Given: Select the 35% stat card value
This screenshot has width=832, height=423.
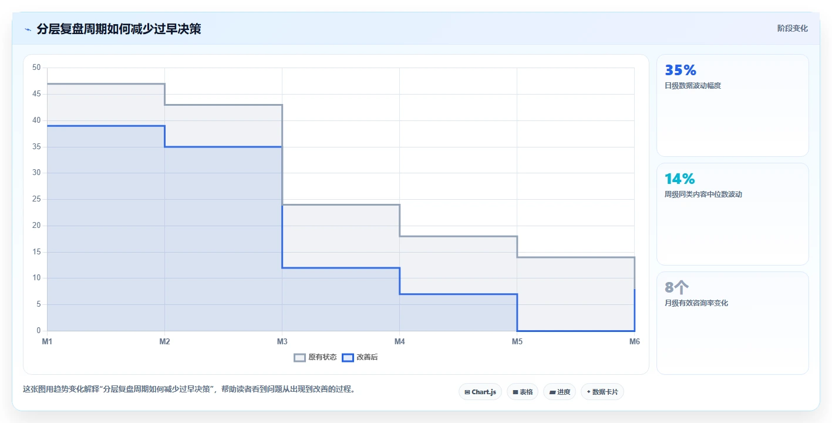Looking at the screenshot, I should click(x=681, y=70).
